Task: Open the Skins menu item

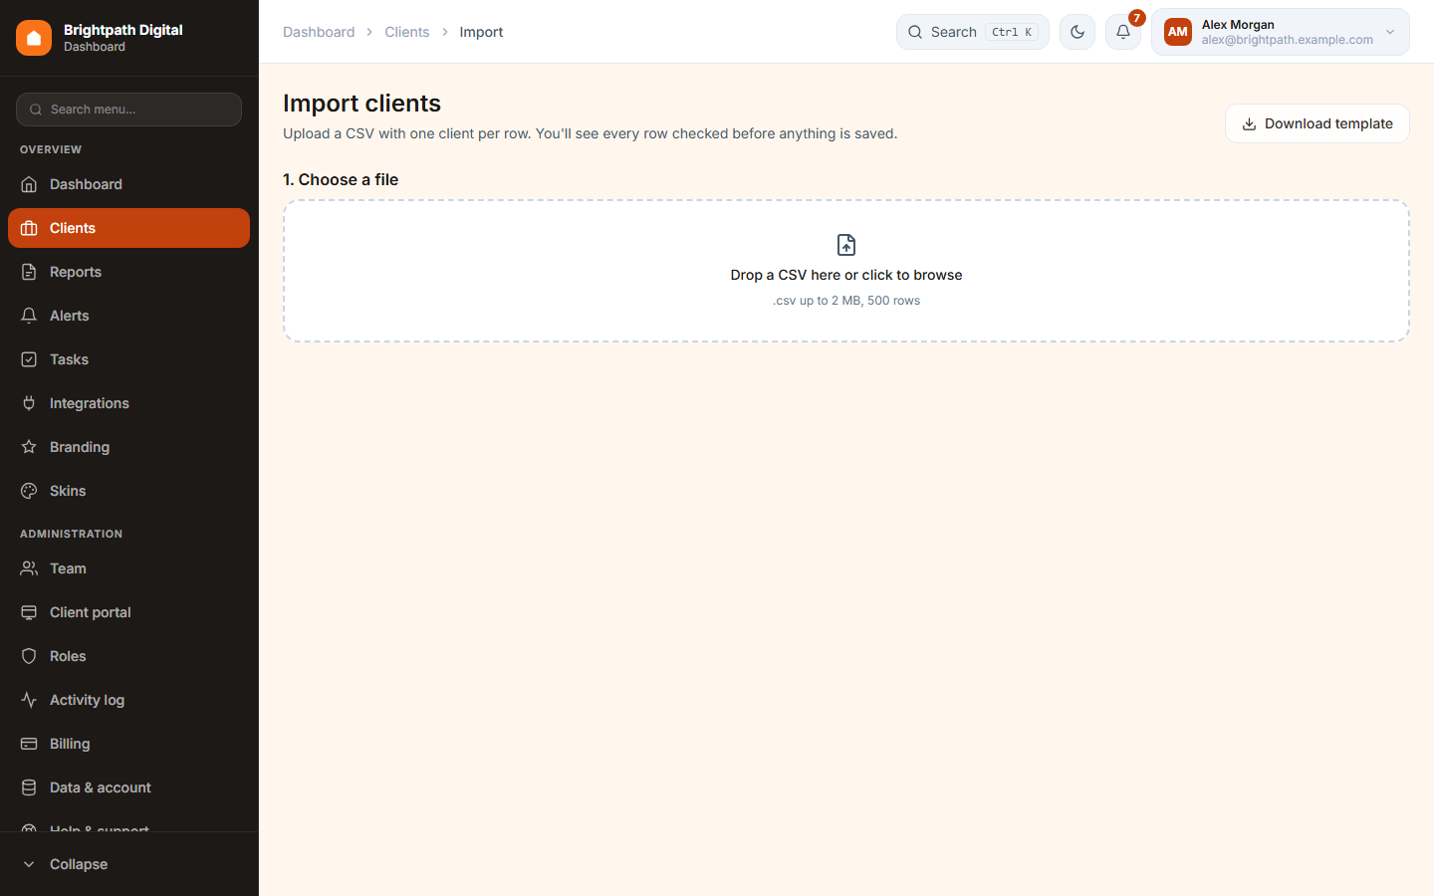Action: point(129,491)
